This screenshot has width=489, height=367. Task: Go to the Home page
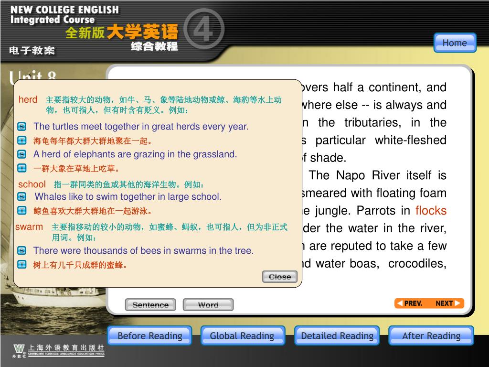(x=455, y=43)
